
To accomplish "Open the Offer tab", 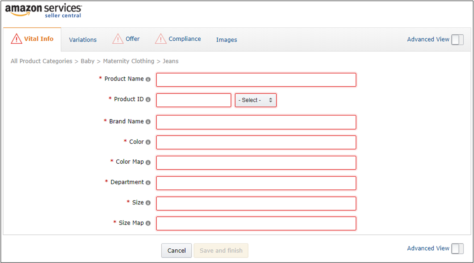I will (x=133, y=39).
